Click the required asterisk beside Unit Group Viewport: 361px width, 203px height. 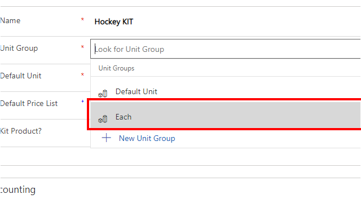click(82, 47)
